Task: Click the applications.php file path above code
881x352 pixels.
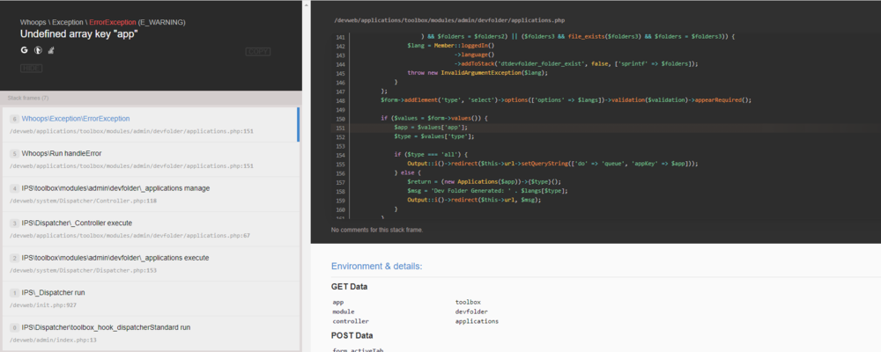Action: point(449,19)
